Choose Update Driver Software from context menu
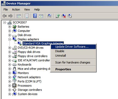 73,47
